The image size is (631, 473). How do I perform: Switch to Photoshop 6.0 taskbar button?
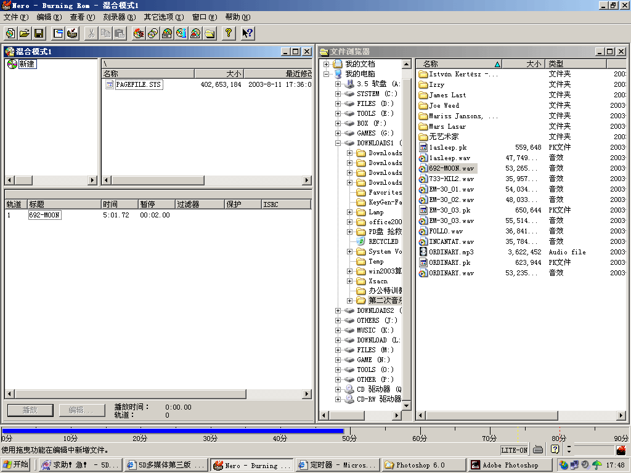click(423, 465)
